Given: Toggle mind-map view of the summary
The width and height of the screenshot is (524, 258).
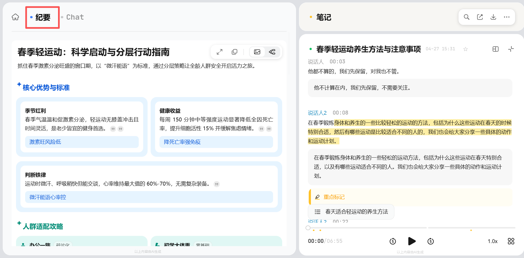Looking at the screenshot, I should tap(272, 52).
